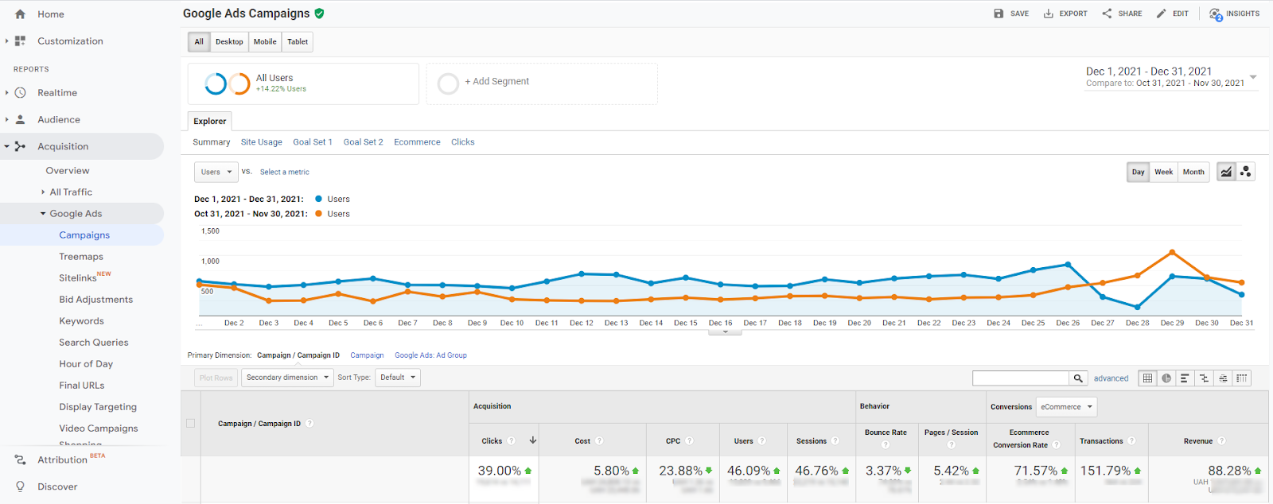The image size is (1273, 504).
Task: Click the Export download icon
Action: pyautogui.click(x=1049, y=14)
